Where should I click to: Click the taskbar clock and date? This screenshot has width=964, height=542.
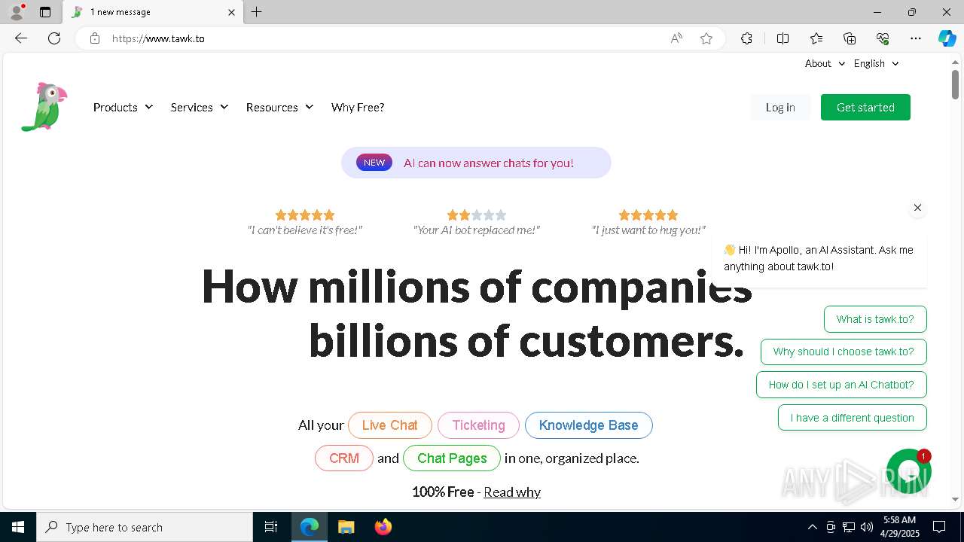tap(899, 527)
